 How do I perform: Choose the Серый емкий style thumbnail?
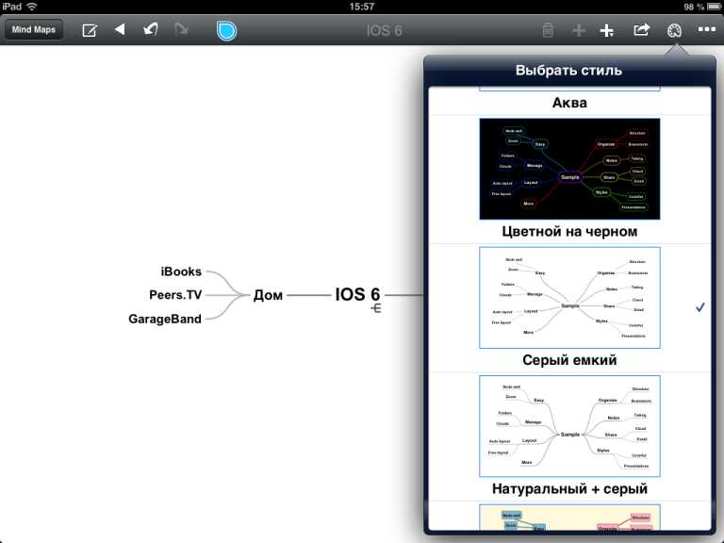click(x=569, y=297)
